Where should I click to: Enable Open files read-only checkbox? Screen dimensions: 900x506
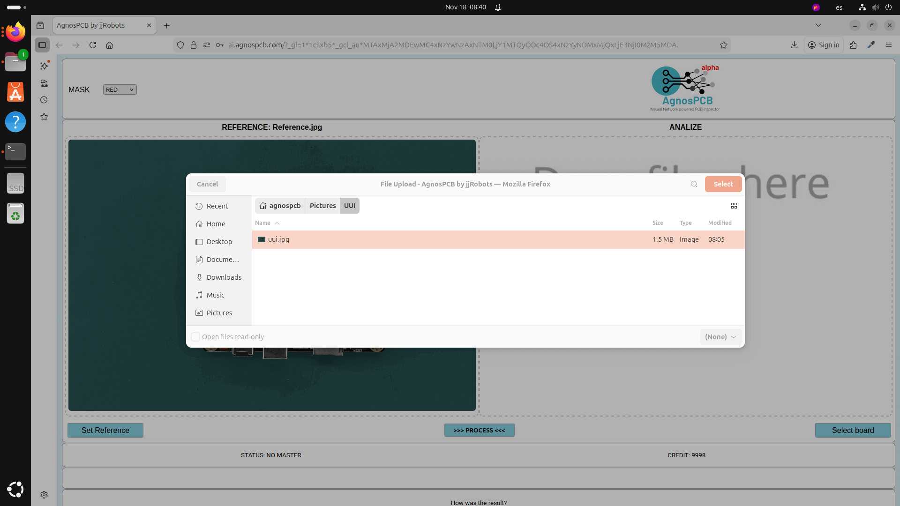pos(195,337)
